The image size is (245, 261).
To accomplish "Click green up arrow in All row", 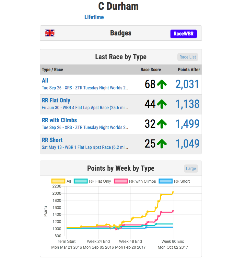I will tap(162, 85).
